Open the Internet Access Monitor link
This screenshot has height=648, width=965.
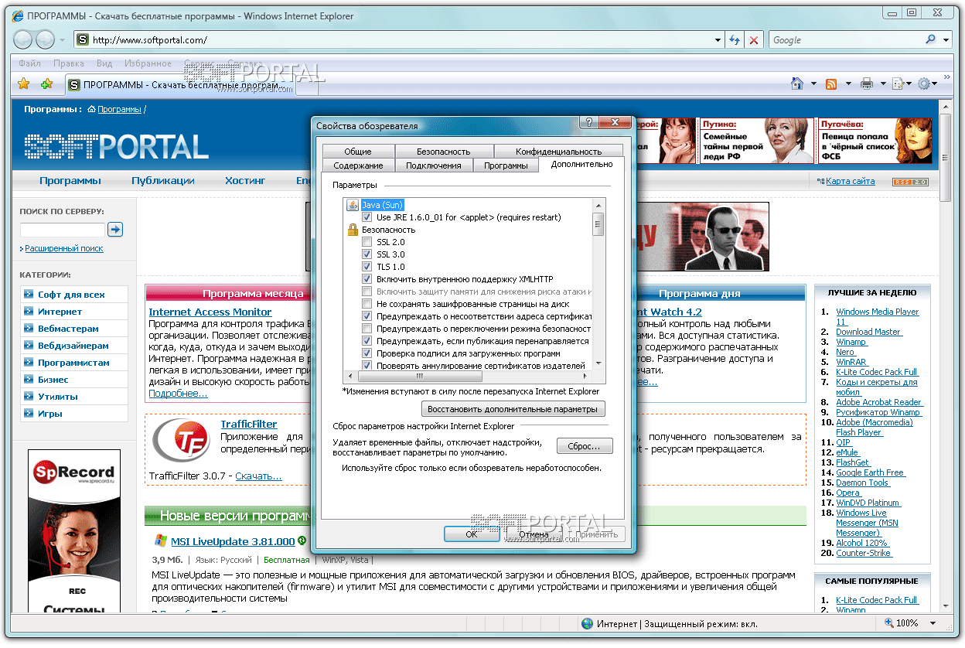tap(210, 312)
